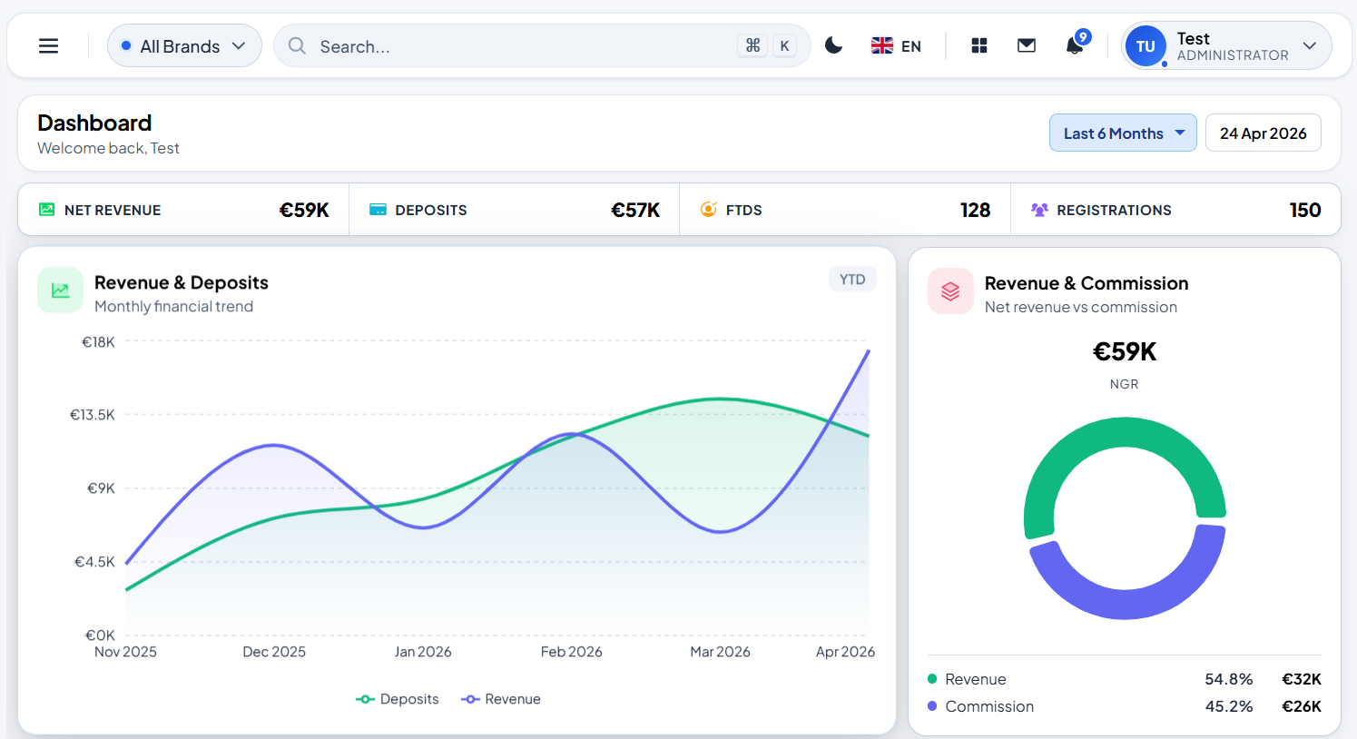Open the mail inbox icon

pos(1027,44)
